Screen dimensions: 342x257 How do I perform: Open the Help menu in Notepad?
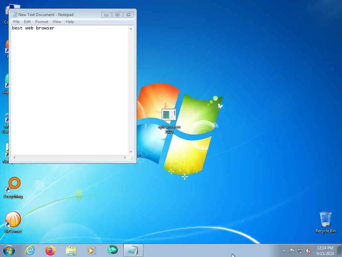coord(70,22)
